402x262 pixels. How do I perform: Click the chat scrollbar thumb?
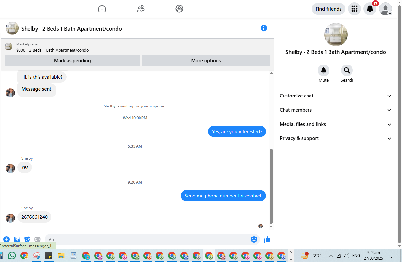coord(271,186)
